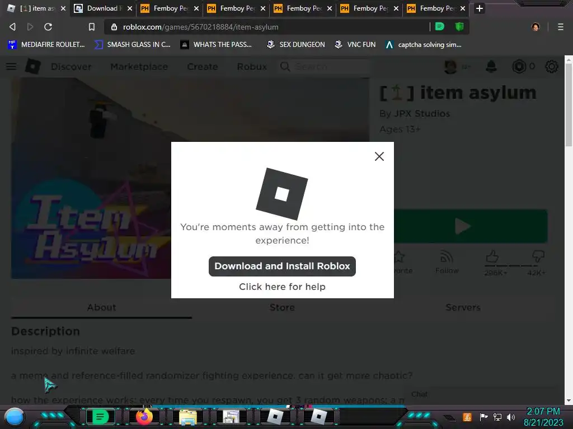
Task: Open the browser main menu hamburger
Action: pos(561,27)
